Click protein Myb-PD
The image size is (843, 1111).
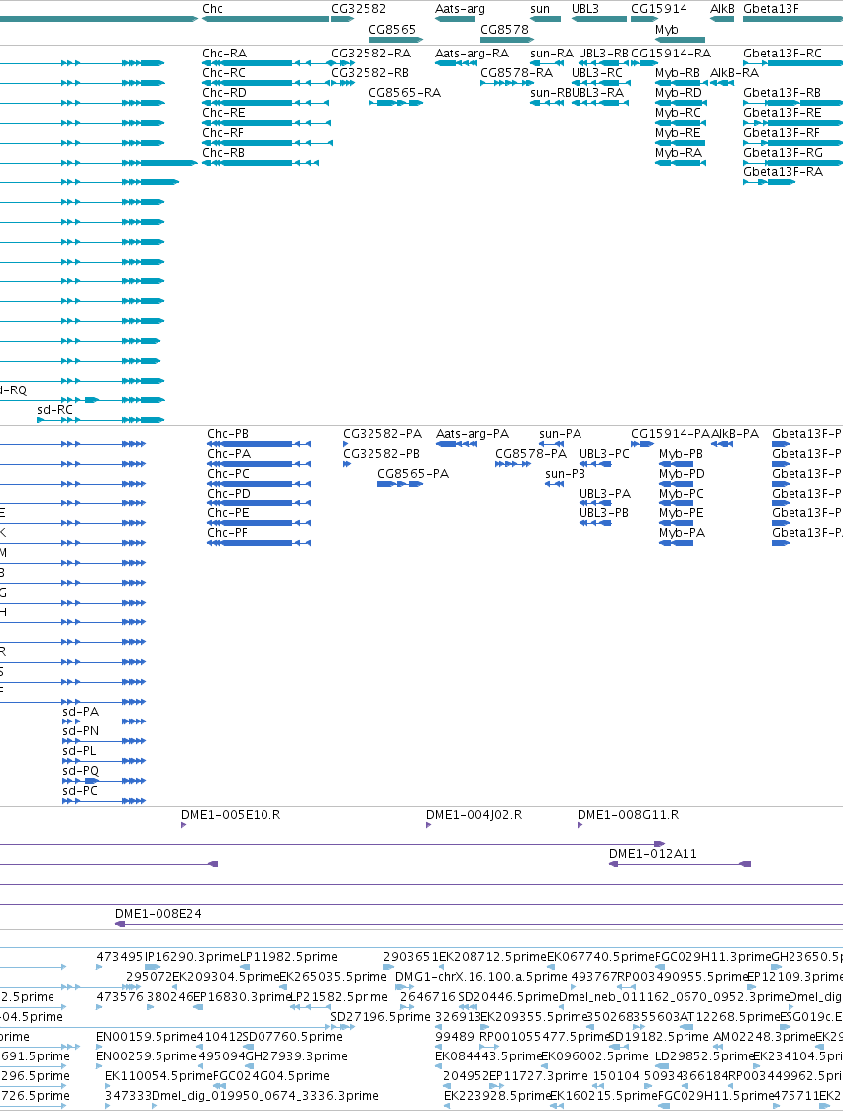(683, 474)
